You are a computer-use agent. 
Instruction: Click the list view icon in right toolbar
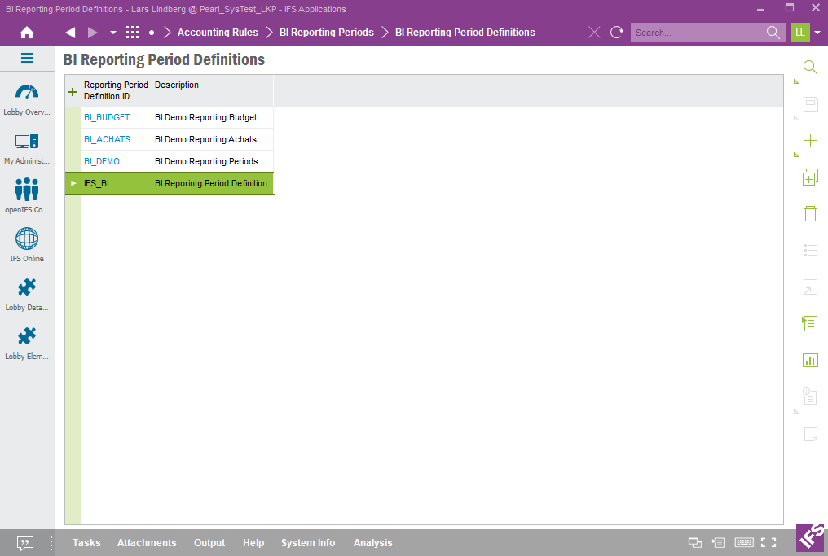[x=810, y=251]
